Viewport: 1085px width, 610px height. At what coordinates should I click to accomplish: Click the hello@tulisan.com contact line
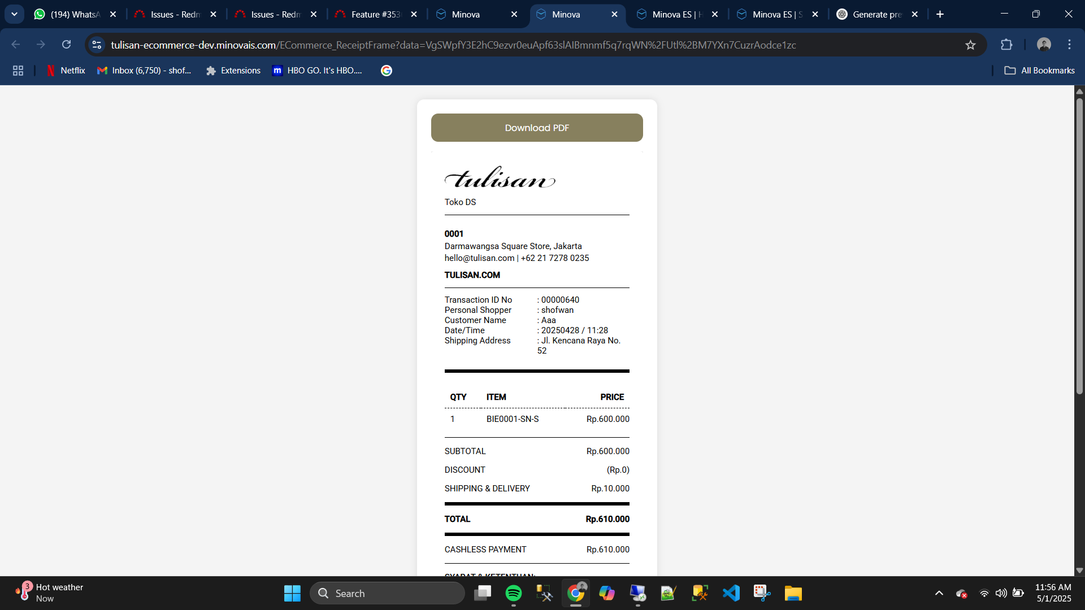point(517,258)
